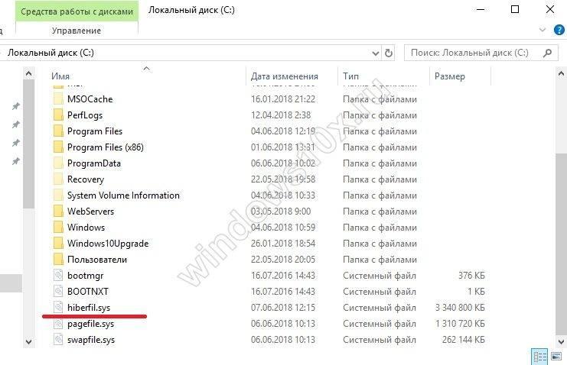Select the Средства работы с дисками tab
This screenshot has height=365, width=567.
(77, 11)
